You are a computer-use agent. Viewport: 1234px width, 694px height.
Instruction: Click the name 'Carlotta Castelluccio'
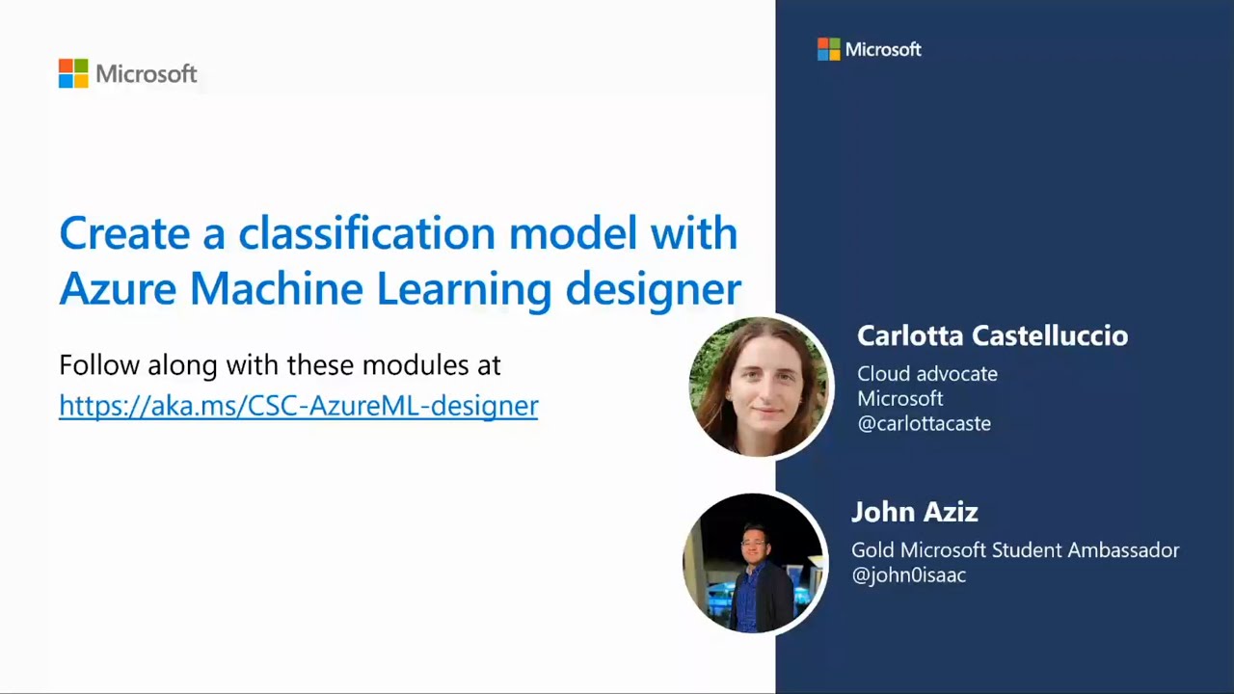992,335
